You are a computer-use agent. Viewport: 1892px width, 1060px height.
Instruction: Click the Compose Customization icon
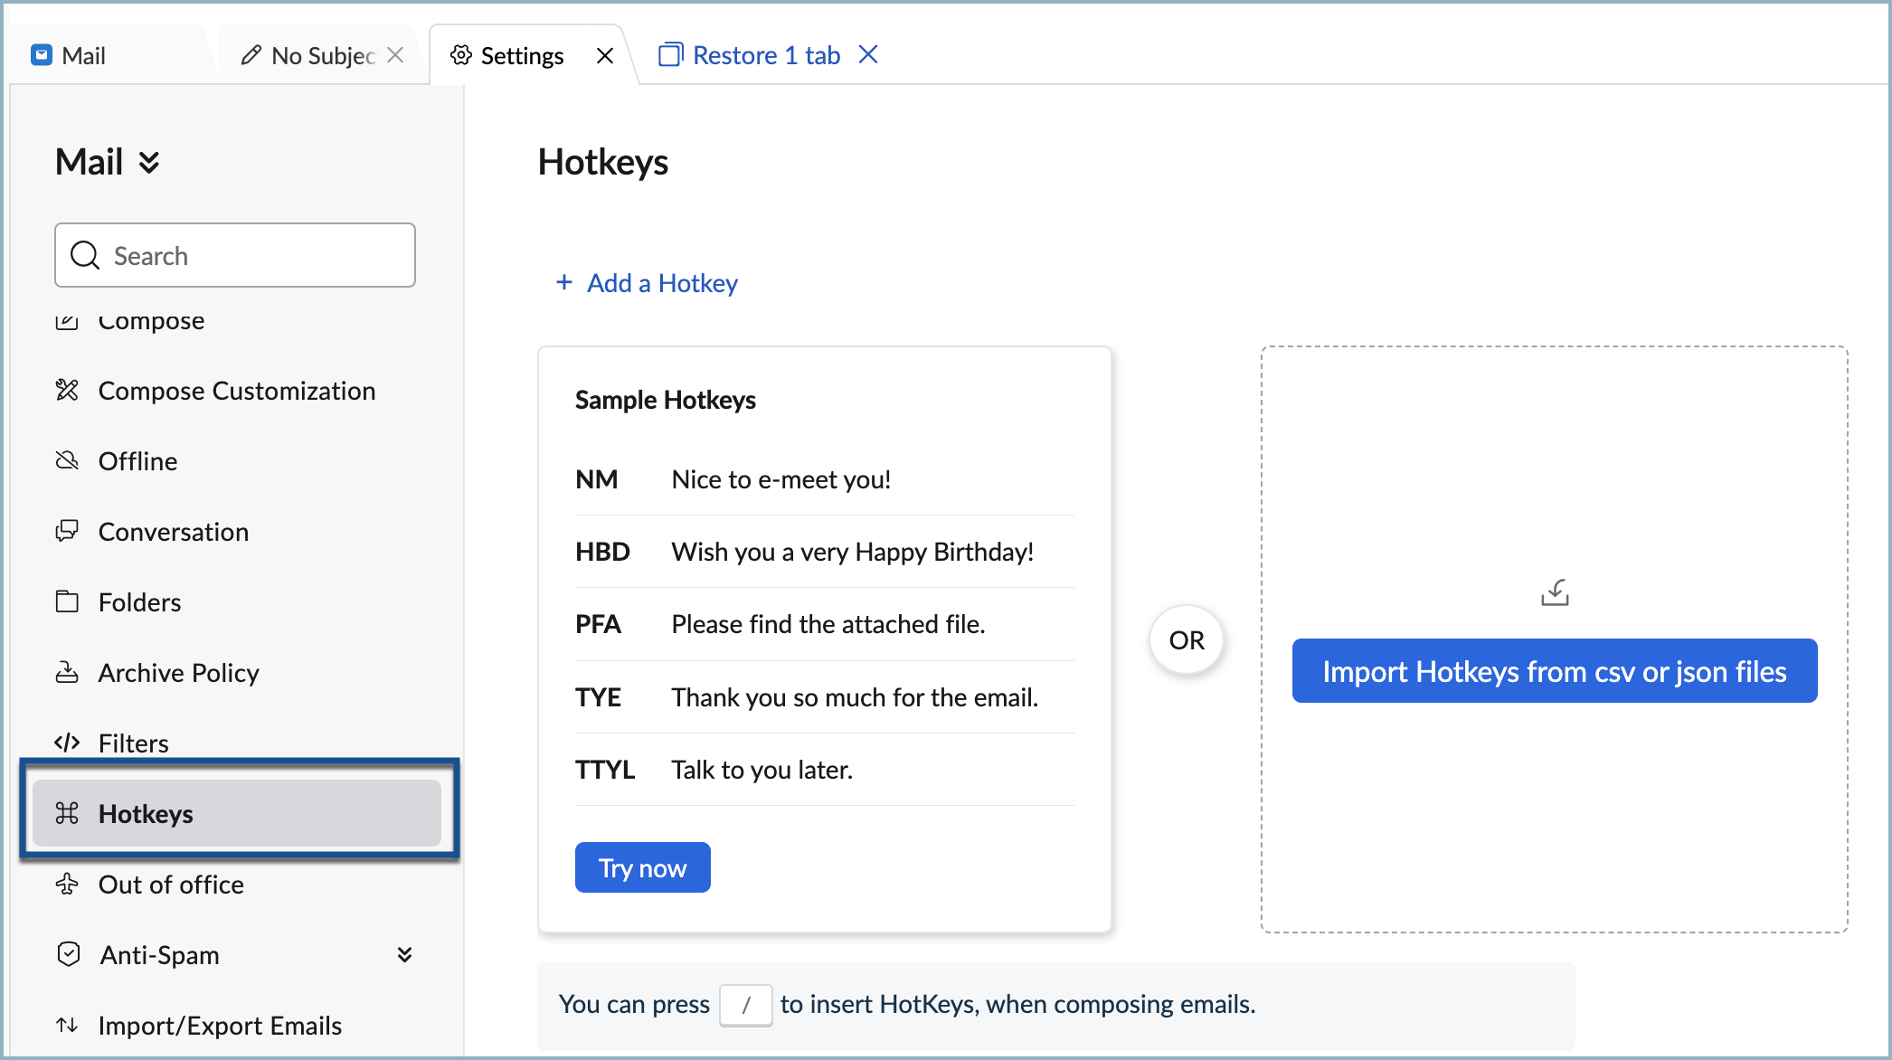click(67, 390)
